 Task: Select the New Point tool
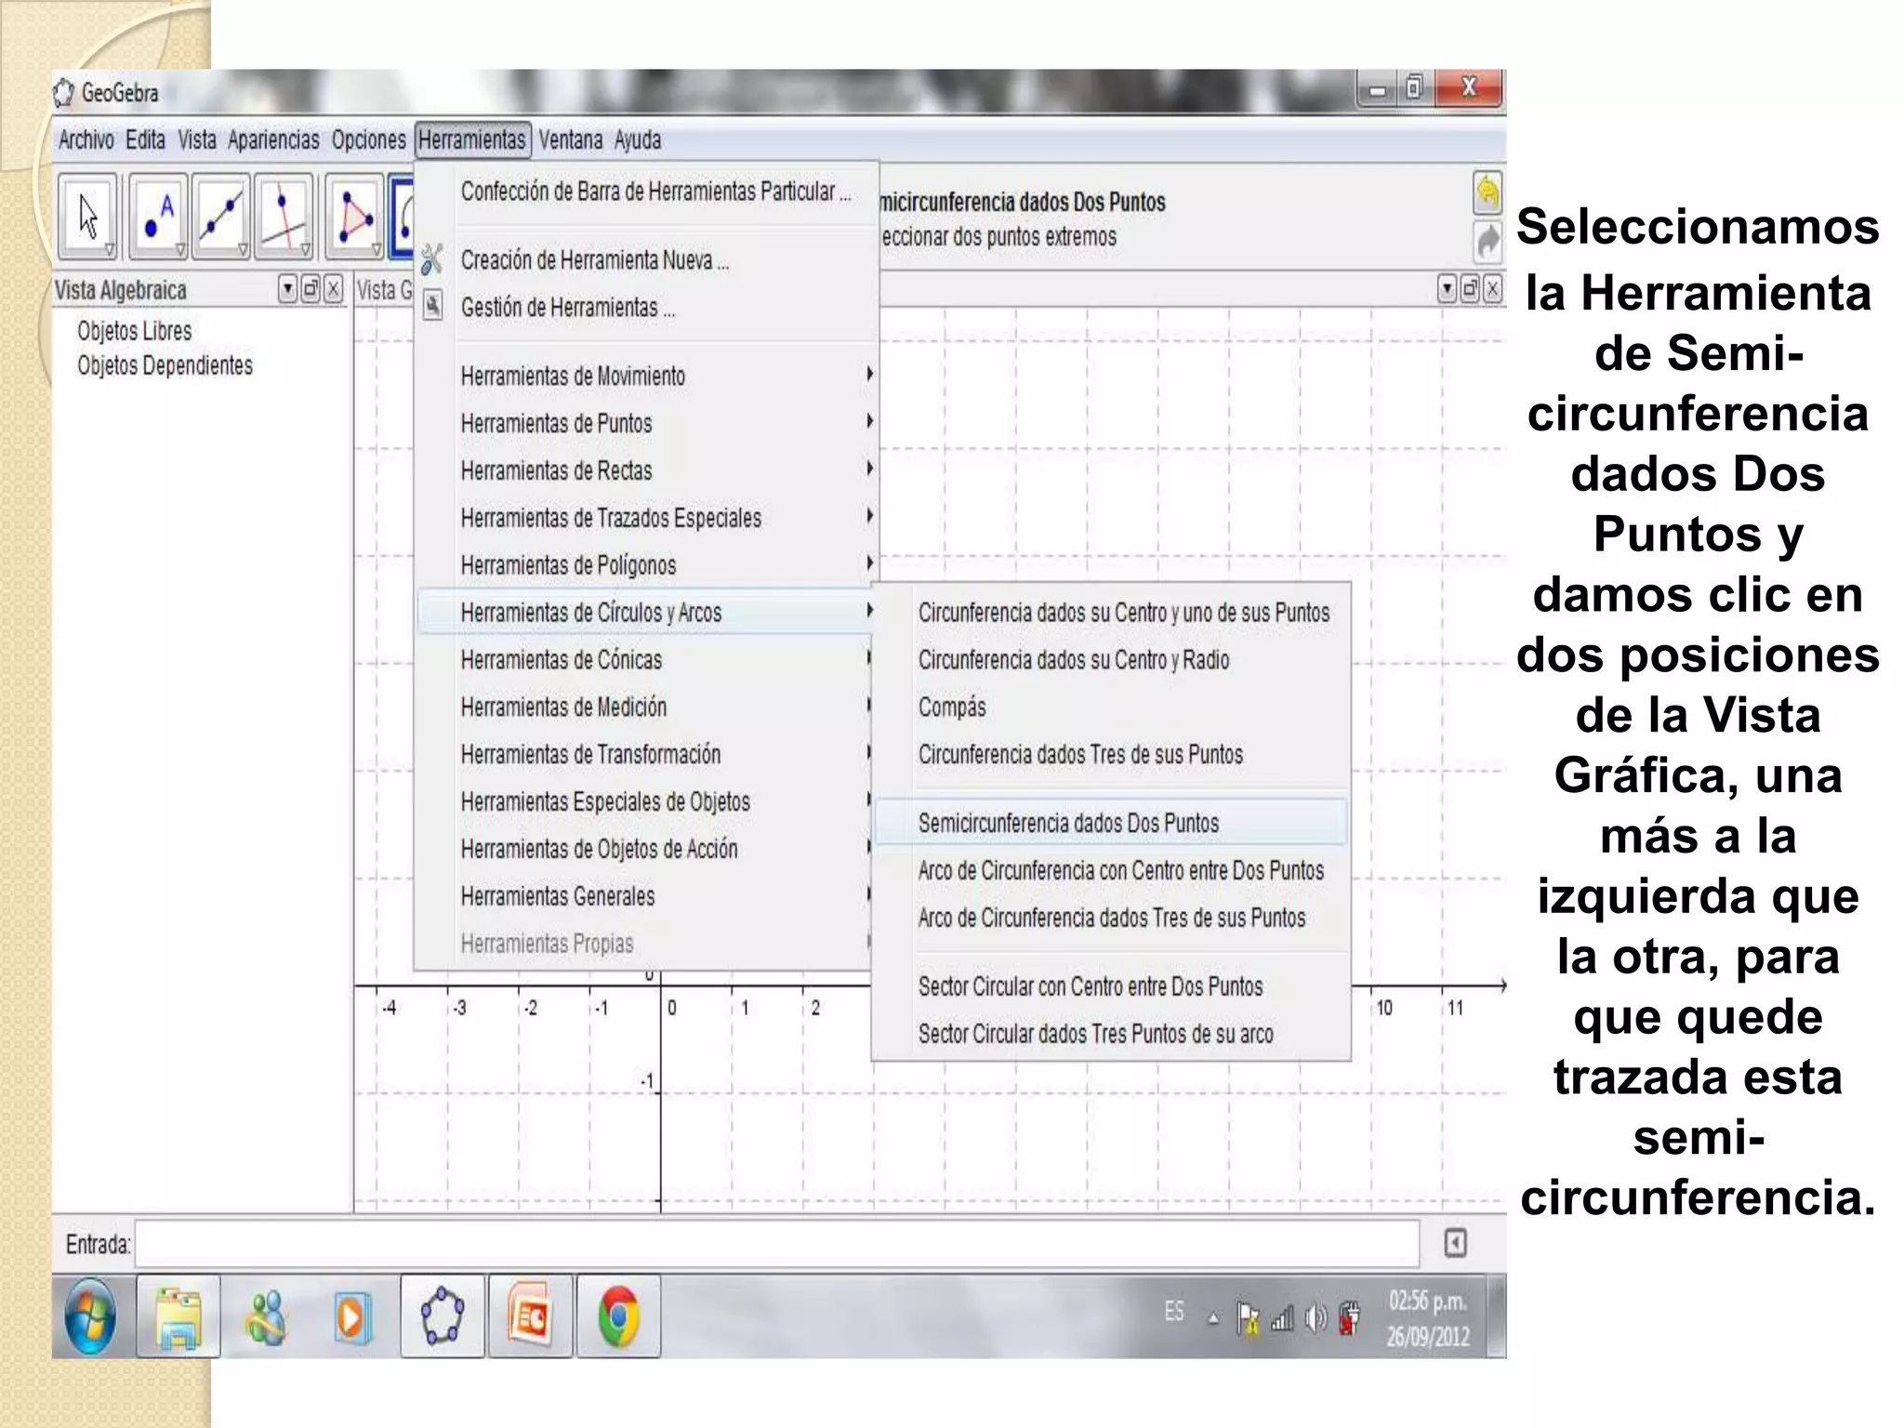click(158, 216)
